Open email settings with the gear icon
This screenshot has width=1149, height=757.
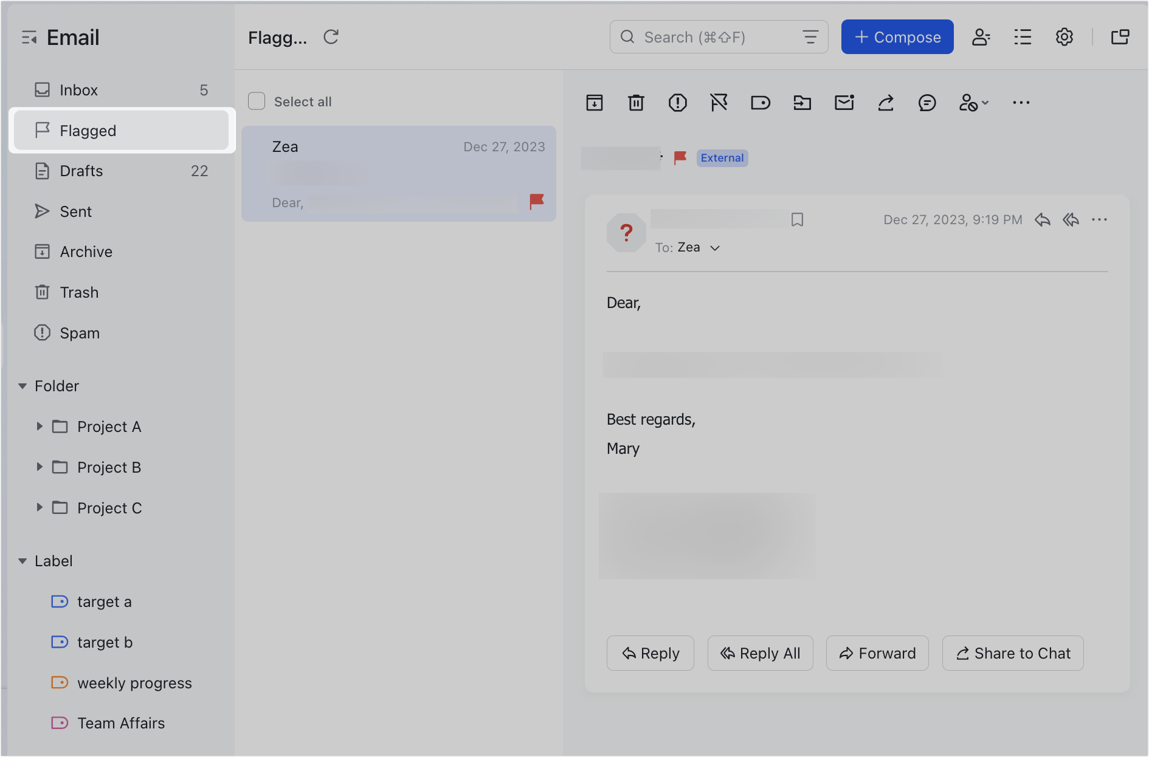(x=1064, y=36)
